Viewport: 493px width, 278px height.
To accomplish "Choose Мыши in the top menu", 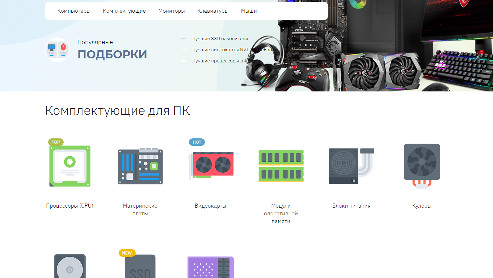I will [249, 11].
